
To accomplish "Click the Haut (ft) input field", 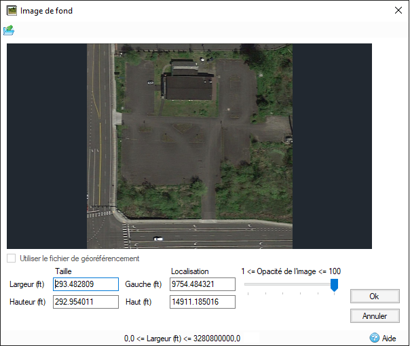I will [x=202, y=302].
